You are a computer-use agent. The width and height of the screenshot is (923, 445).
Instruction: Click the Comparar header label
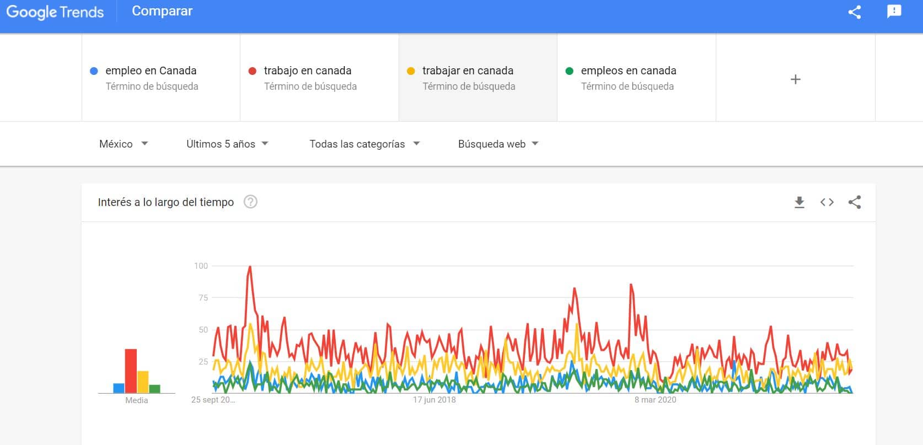[162, 11]
